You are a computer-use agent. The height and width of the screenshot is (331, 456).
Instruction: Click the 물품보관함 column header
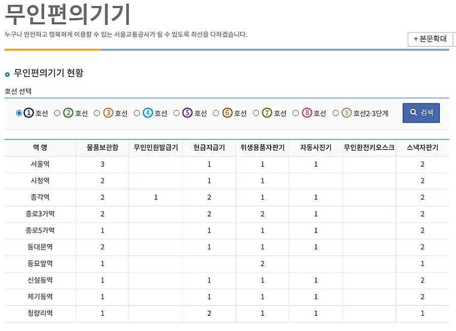coord(102,146)
